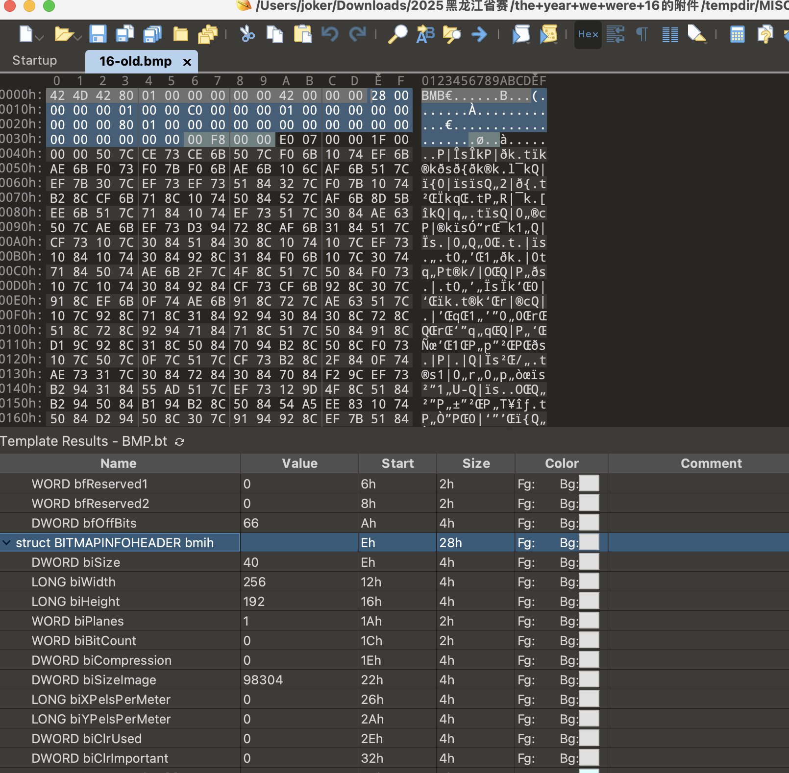This screenshot has width=789, height=773.
Task: Click the Name column header
Action: coord(119,463)
